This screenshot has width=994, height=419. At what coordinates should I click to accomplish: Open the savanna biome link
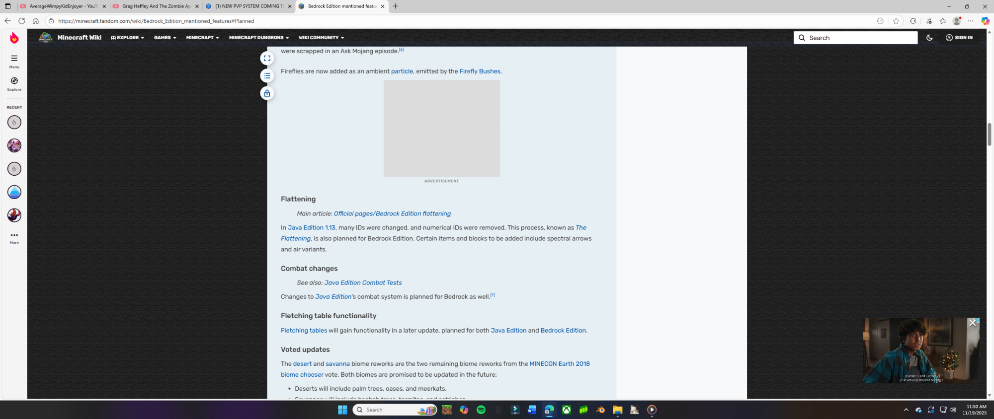pyautogui.click(x=337, y=364)
